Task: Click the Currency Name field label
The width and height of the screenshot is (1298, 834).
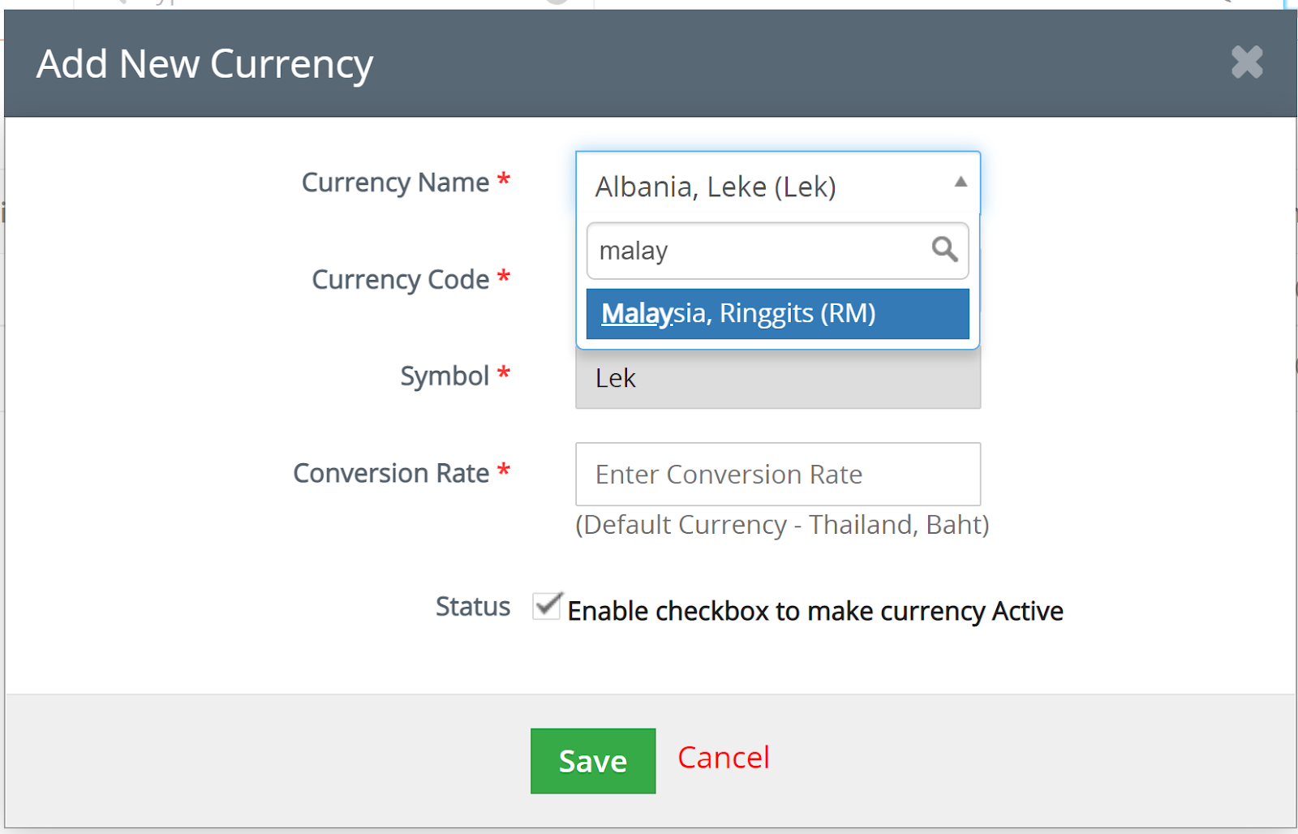Action: click(x=395, y=183)
